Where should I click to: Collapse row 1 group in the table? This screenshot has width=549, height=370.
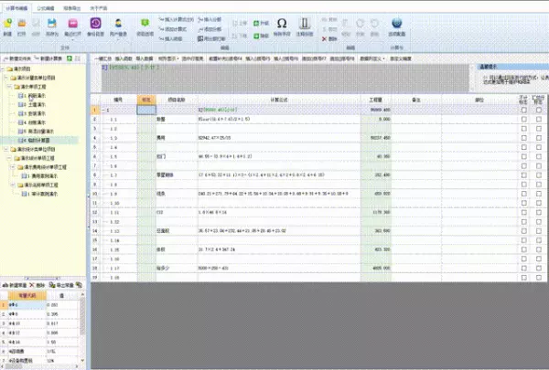click(x=103, y=111)
